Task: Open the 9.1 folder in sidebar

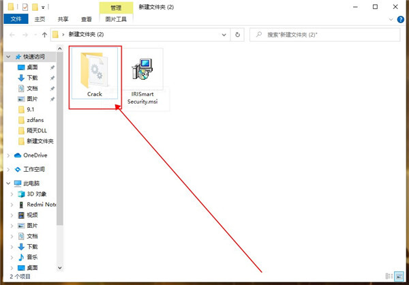Action: (x=31, y=110)
